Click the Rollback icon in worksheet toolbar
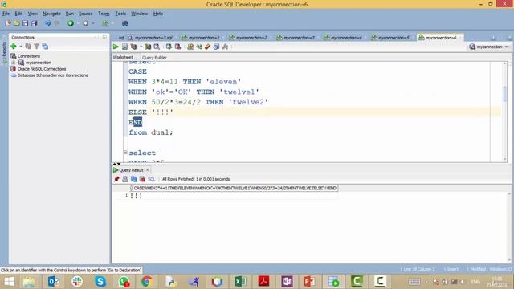This screenshot has height=289, width=514. tap(177, 47)
